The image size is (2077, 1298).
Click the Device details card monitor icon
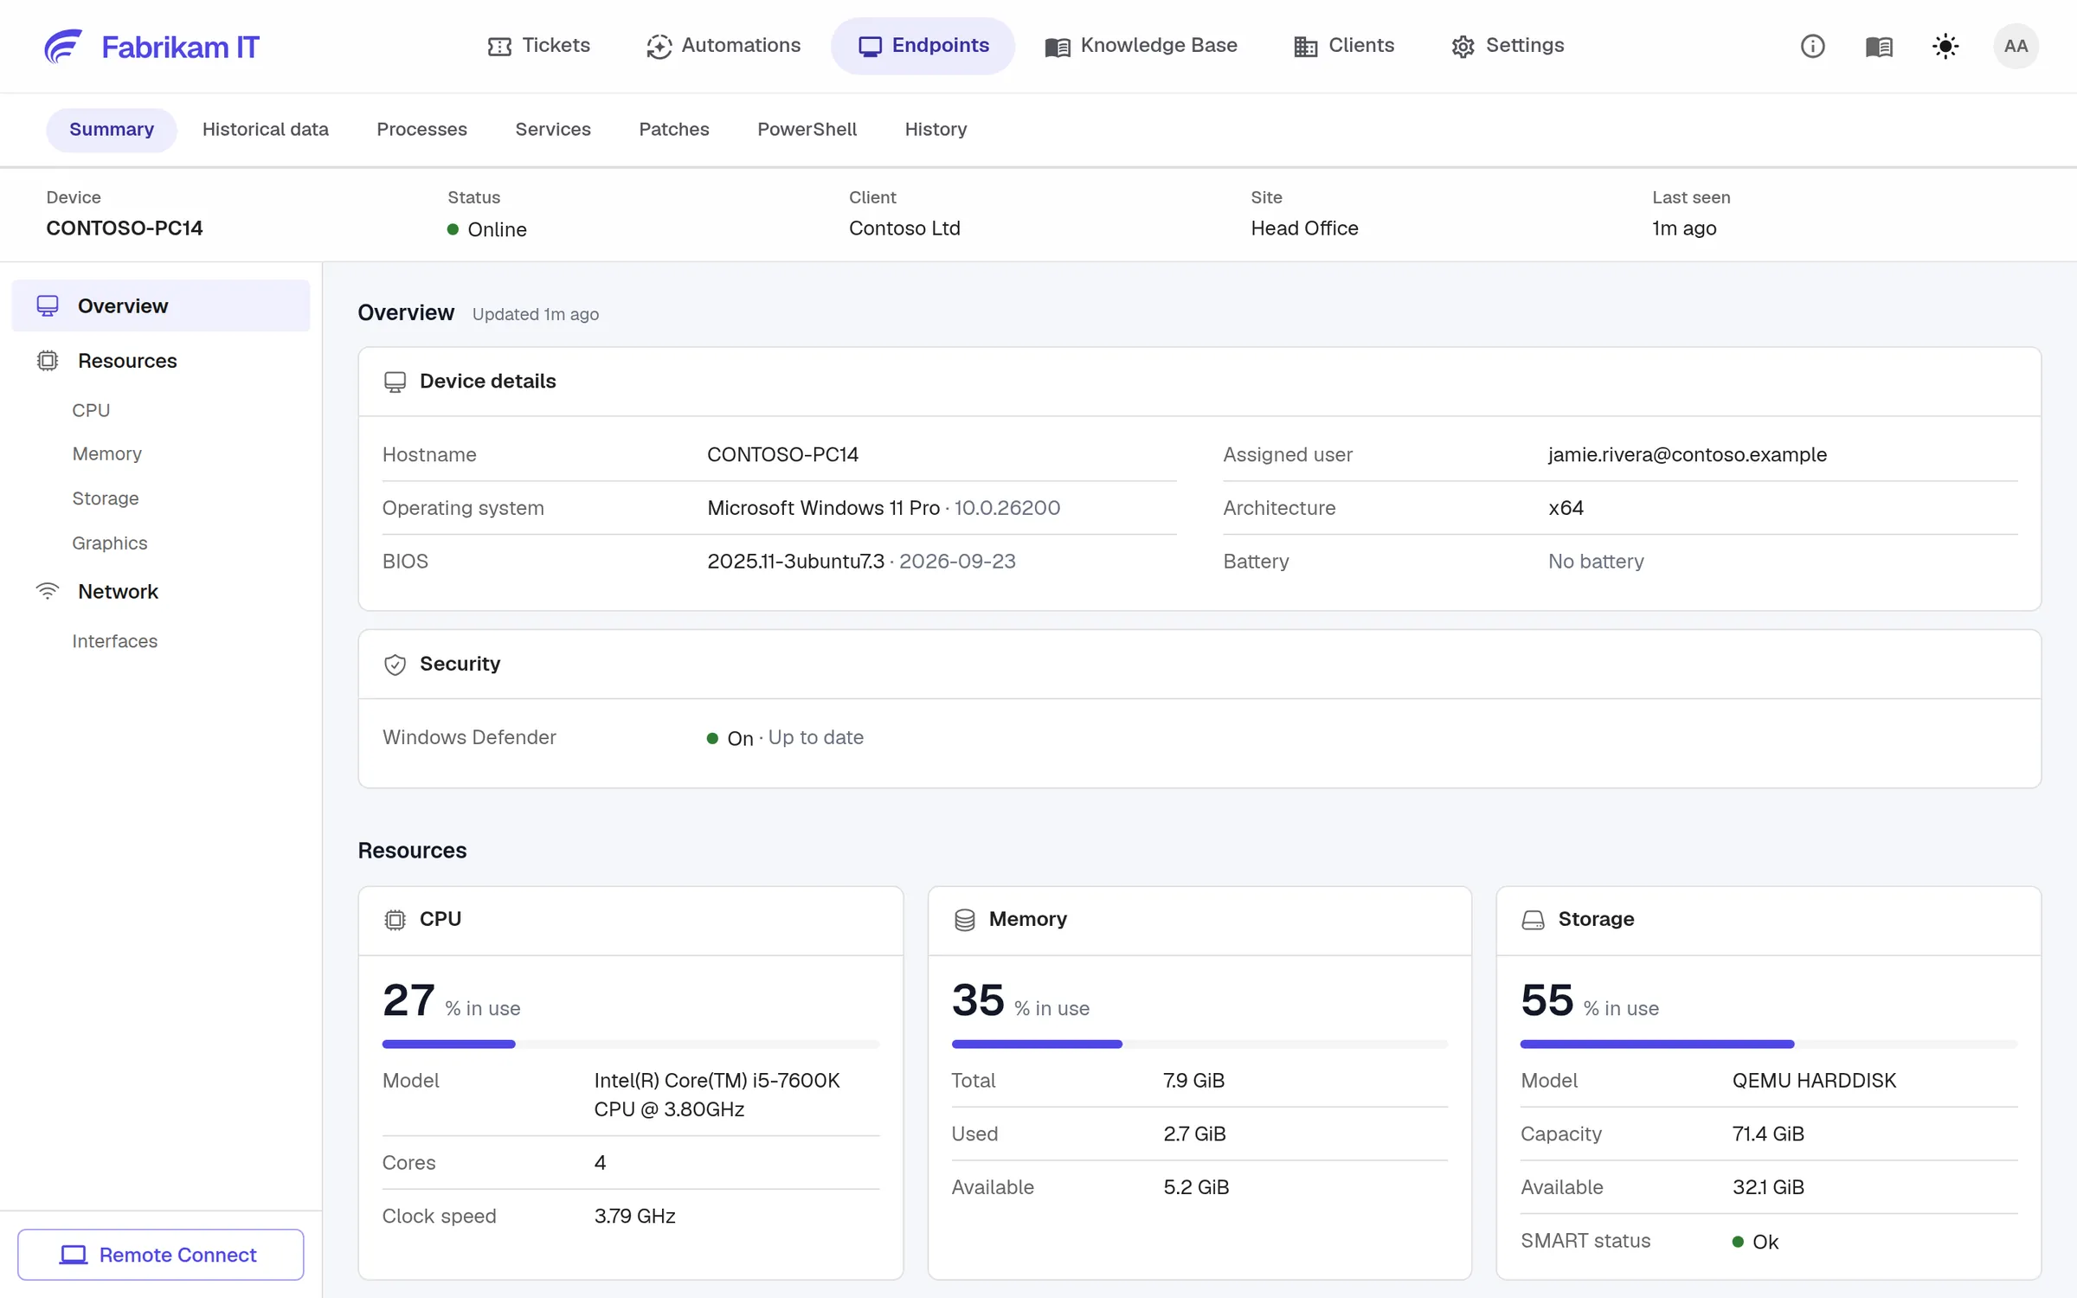point(395,382)
